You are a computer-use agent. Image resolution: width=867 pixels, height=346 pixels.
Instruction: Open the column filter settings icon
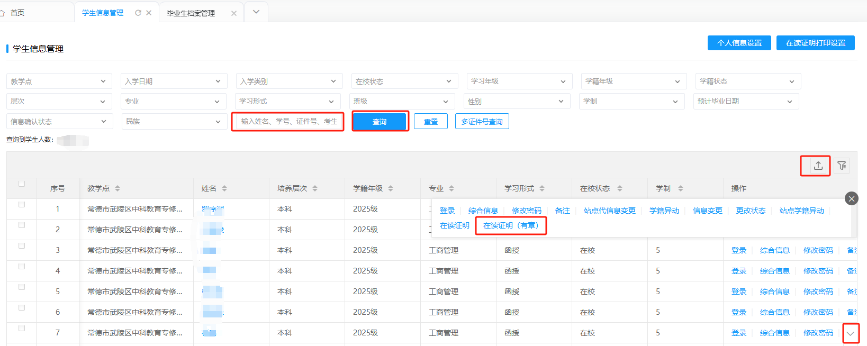coord(842,166)
